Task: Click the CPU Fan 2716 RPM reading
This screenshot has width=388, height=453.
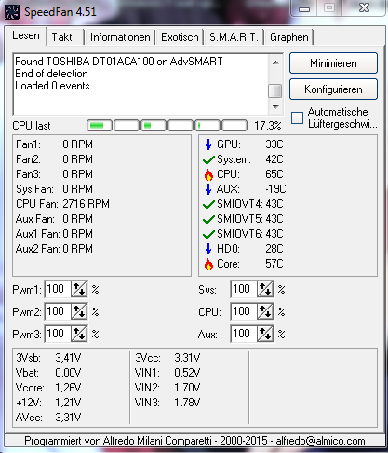Action: [x=62, y=204]
